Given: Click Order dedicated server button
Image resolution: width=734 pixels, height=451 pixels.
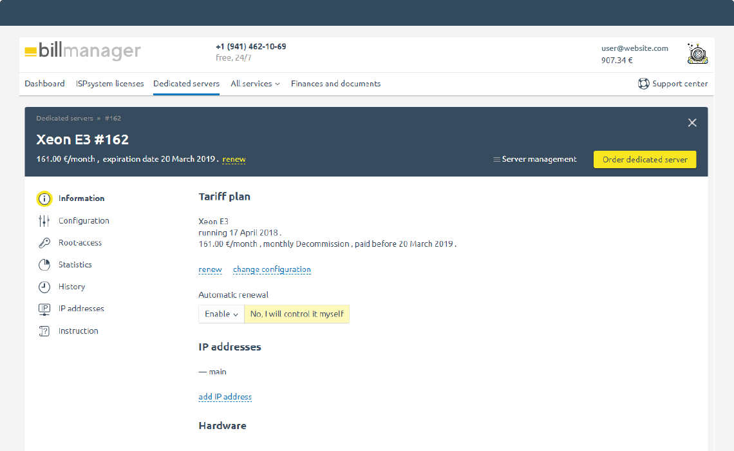Looking at the screenshot, I should 645,159.
